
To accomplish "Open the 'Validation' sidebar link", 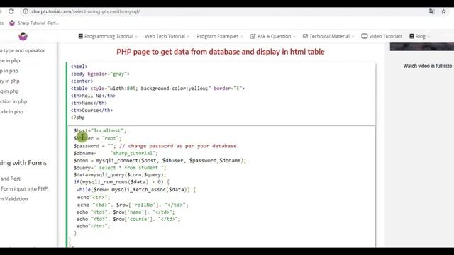I will [x=14, y=199].
